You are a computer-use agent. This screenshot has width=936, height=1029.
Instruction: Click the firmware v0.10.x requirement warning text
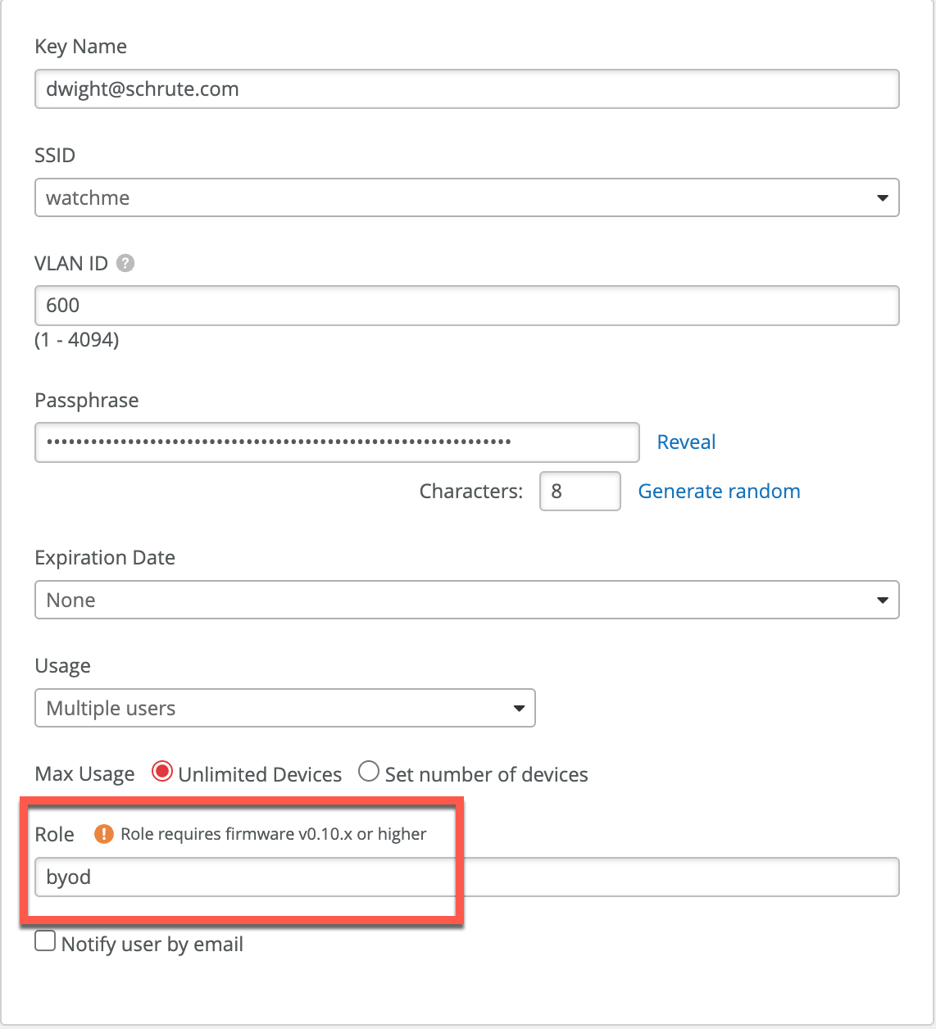point(273,834)
